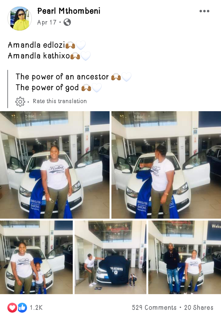The width and height of the screenshot is (221, 320).
Task: Open Pearl Mthombeni's profile name link
Action: tap(69, 11)
